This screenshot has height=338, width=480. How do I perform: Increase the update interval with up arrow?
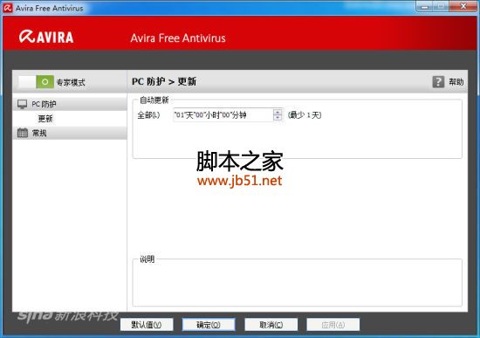point(278,112)
